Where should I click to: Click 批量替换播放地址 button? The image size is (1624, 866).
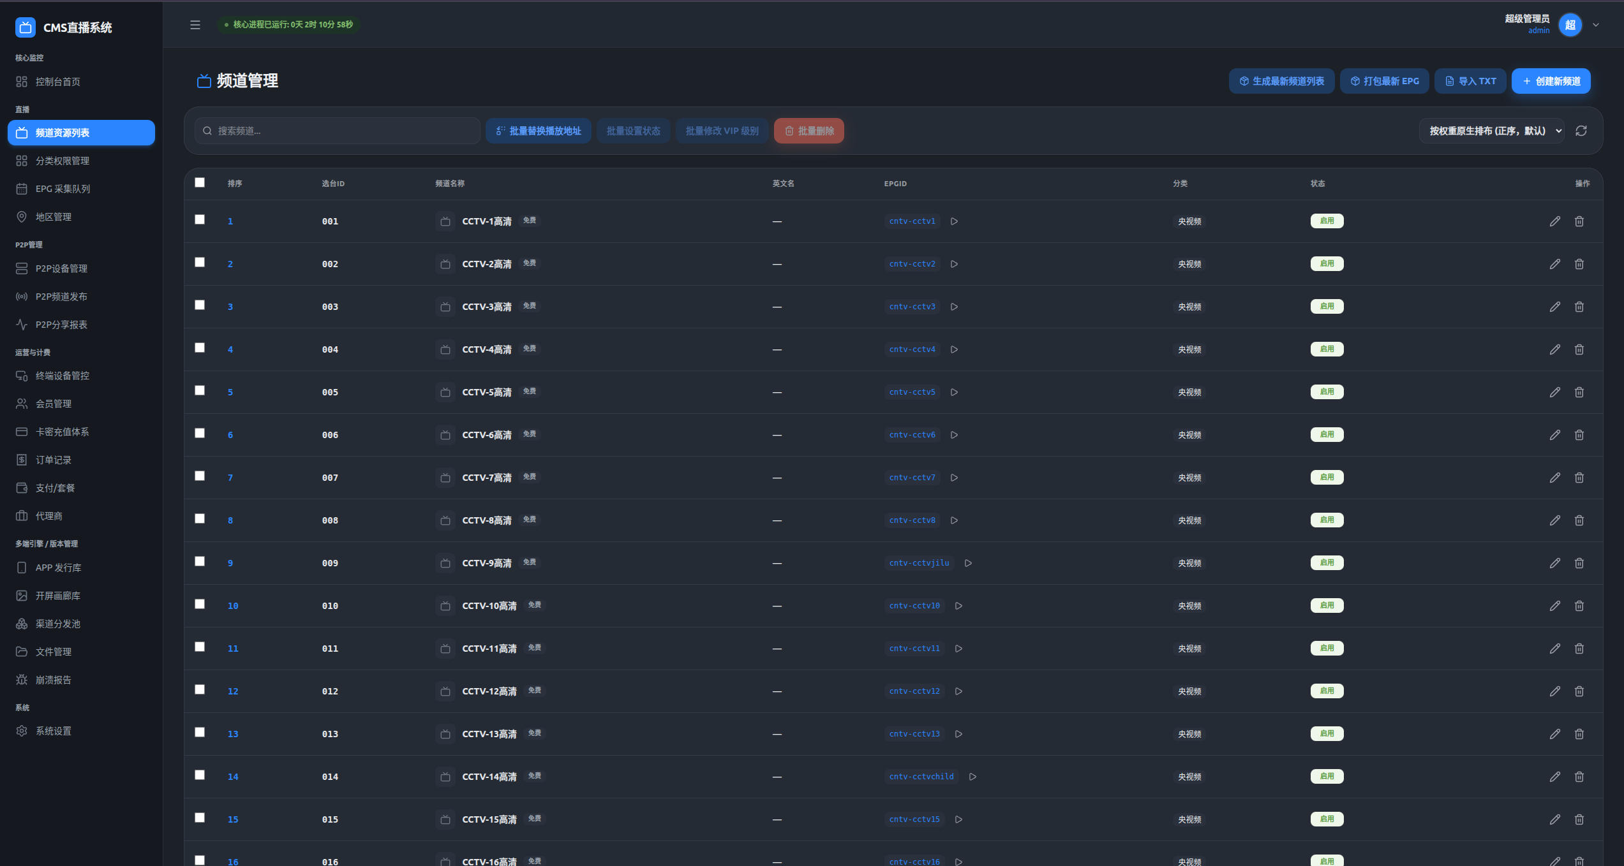click(x=539, y=131)
